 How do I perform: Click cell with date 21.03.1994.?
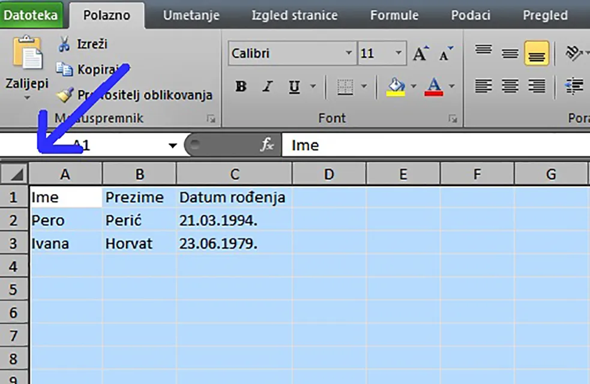click(x=234, y=220)
